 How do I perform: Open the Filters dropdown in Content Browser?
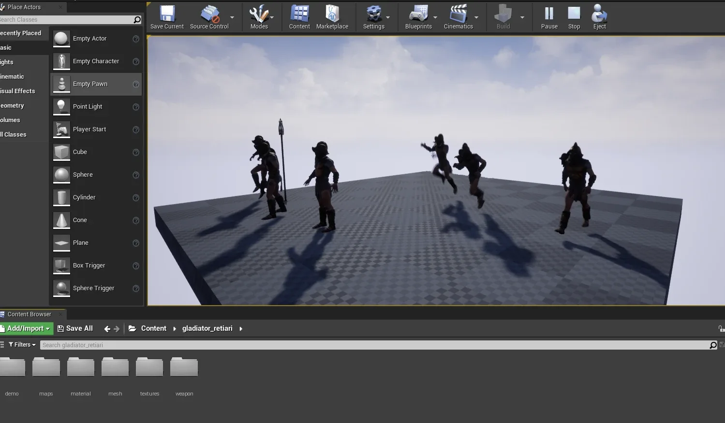(x=21, y=344)
